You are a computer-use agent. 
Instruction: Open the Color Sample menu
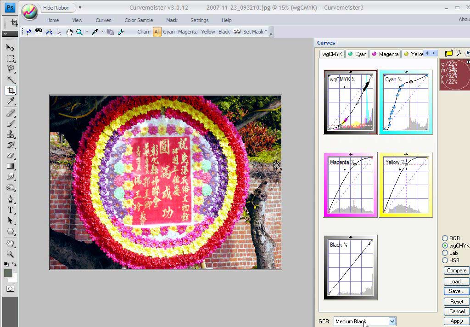[x=139, y=20]
